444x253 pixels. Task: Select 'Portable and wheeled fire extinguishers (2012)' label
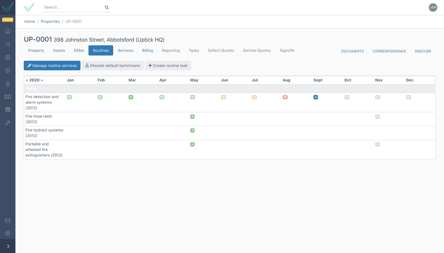(x=44, y=150)
